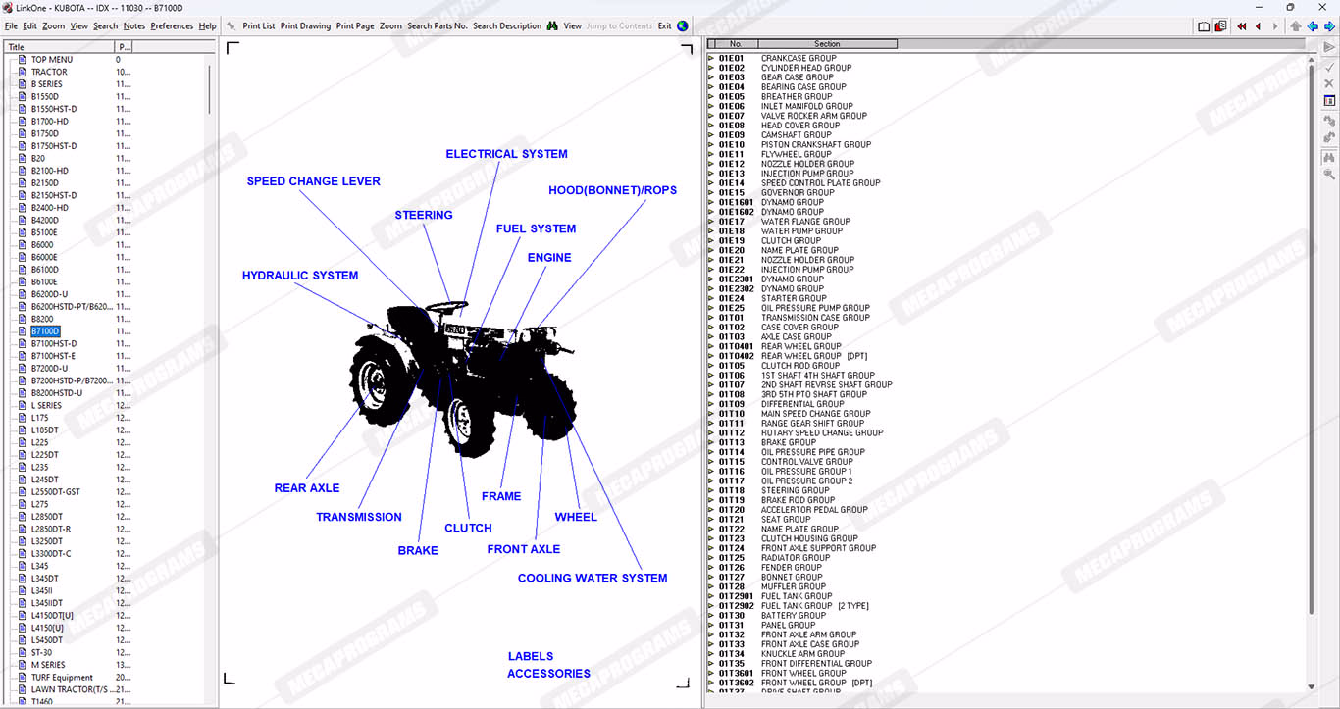Click the blue left arrow navigation icon
Viewport: 1340px width, 709px height.
(1313, 26)
